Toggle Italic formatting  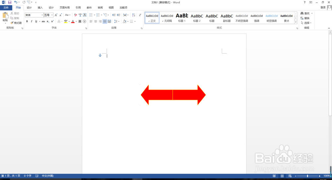click(32, 21)
